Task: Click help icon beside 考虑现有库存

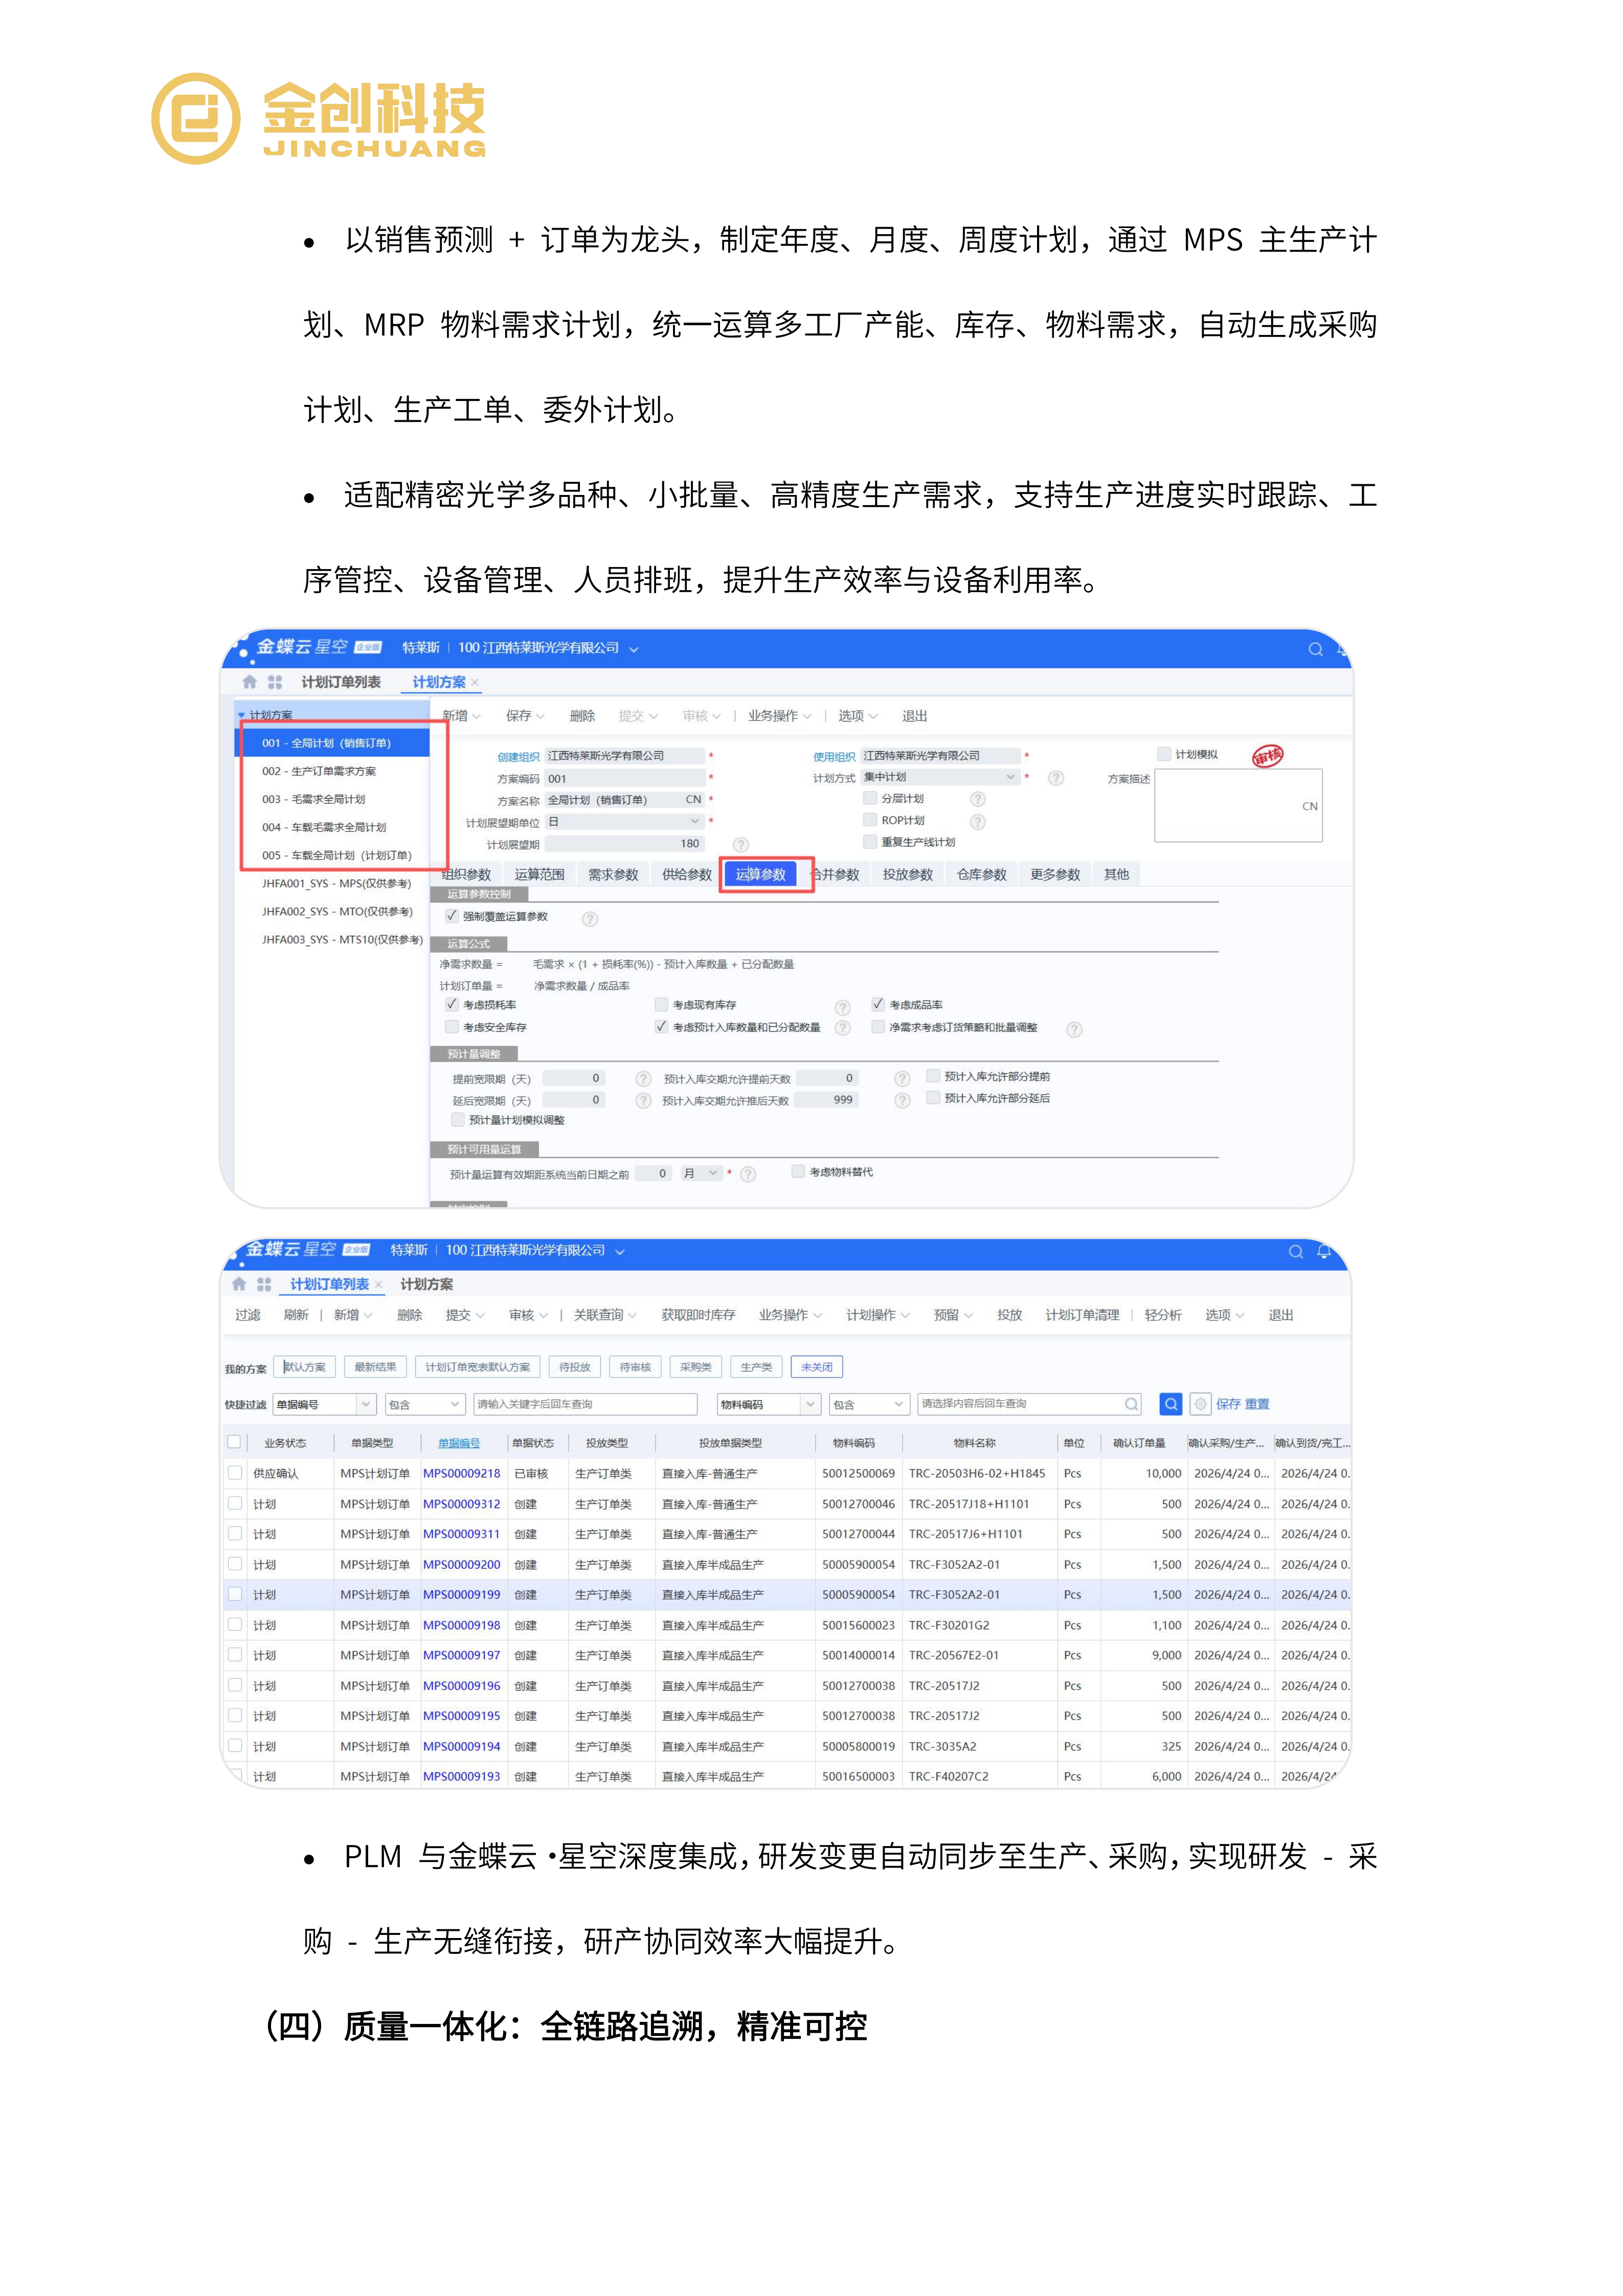Action: pyautogui.click(x=843, y=1007)
